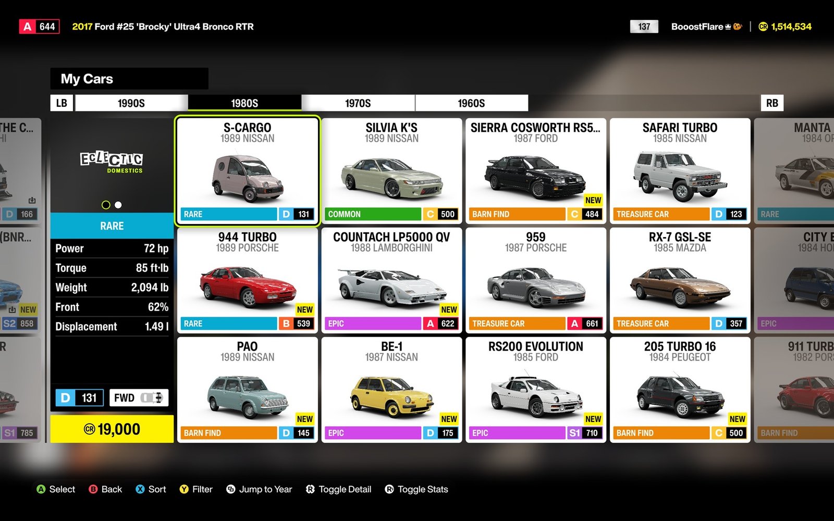Click the A 661 badge on 959 card
The width and height of the screenshot is (834, 521).
pos(585,324)
